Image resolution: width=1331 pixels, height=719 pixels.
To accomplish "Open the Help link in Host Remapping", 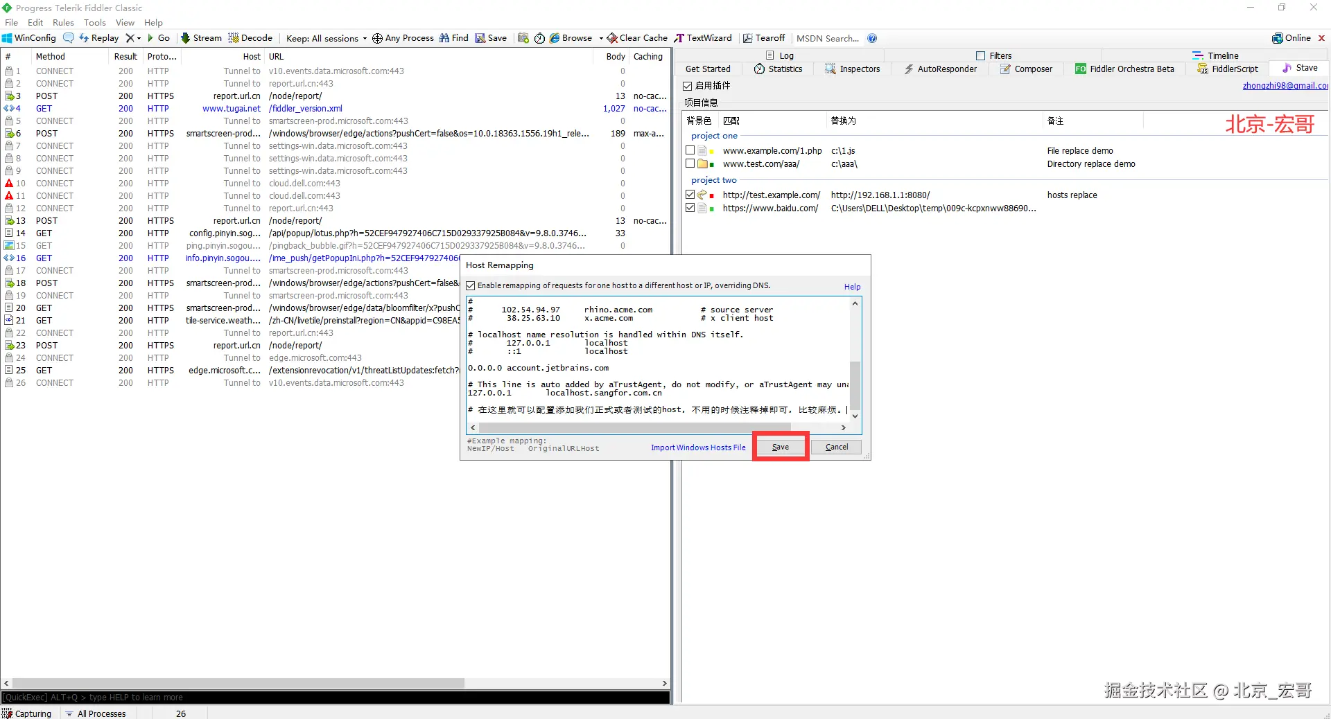I will [852, 287].
